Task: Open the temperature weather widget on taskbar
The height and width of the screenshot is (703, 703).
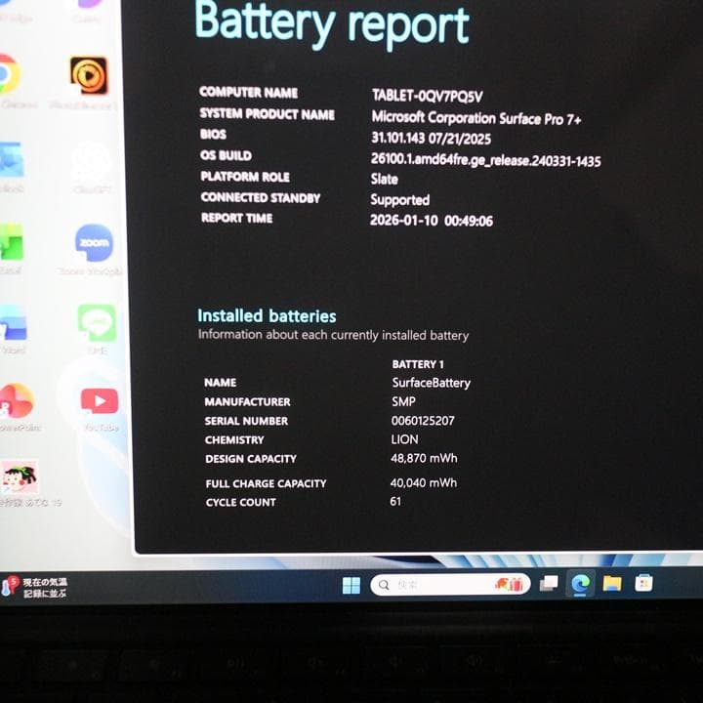Action: tap(34, 588)
